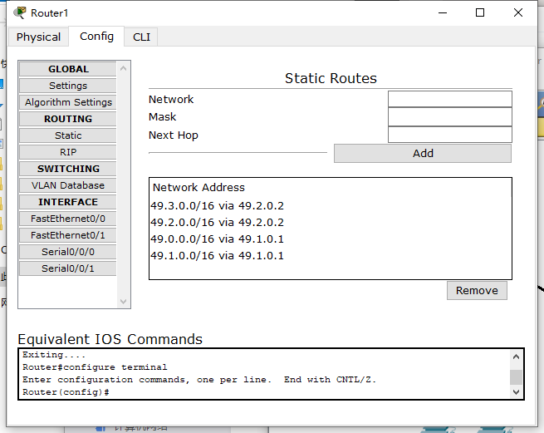Open global Settings in sidebar
The image size is (544, 433).
68,86
